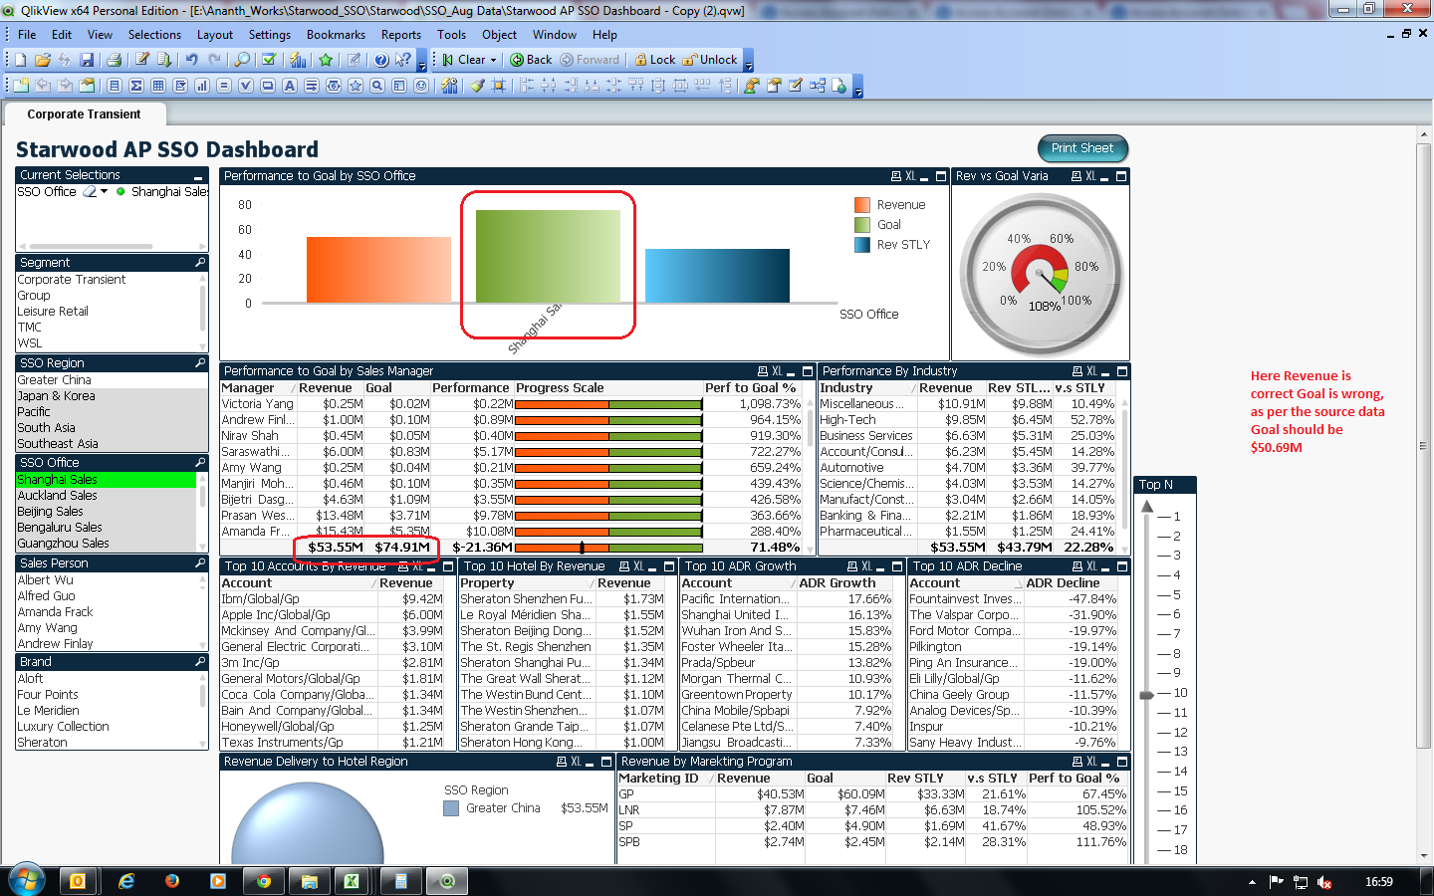Click the Save document toolbar icon

[x=87, y=60]
